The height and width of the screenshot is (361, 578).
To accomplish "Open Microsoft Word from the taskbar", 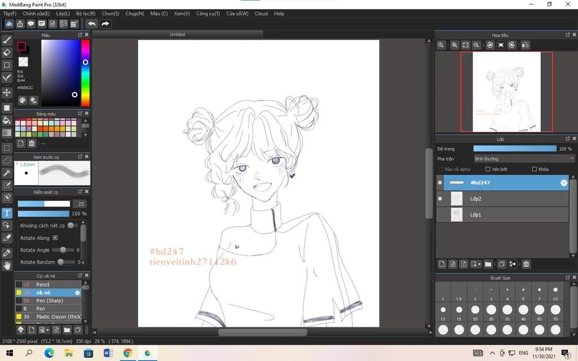I will point(108,353).
